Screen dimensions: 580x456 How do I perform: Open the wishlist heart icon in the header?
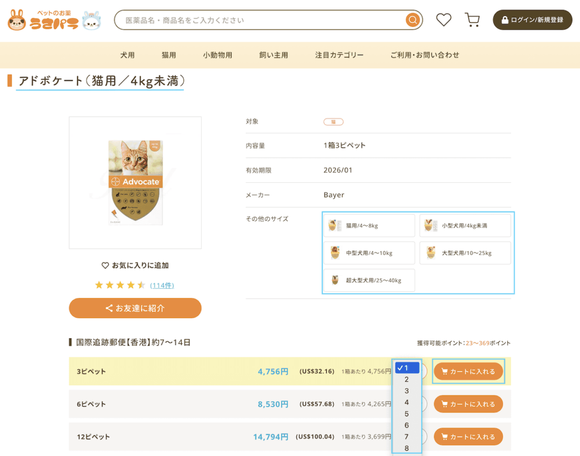(x=443, y=19)
